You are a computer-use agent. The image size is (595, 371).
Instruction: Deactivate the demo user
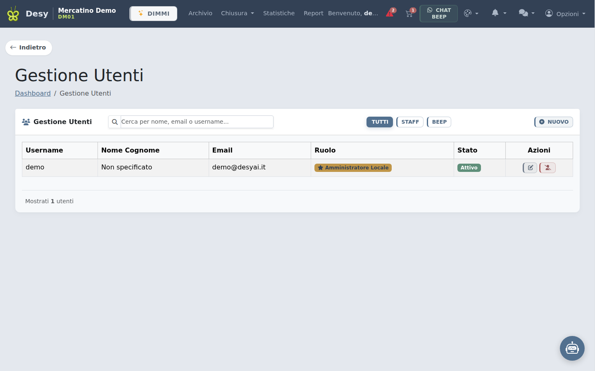point(547,168)
